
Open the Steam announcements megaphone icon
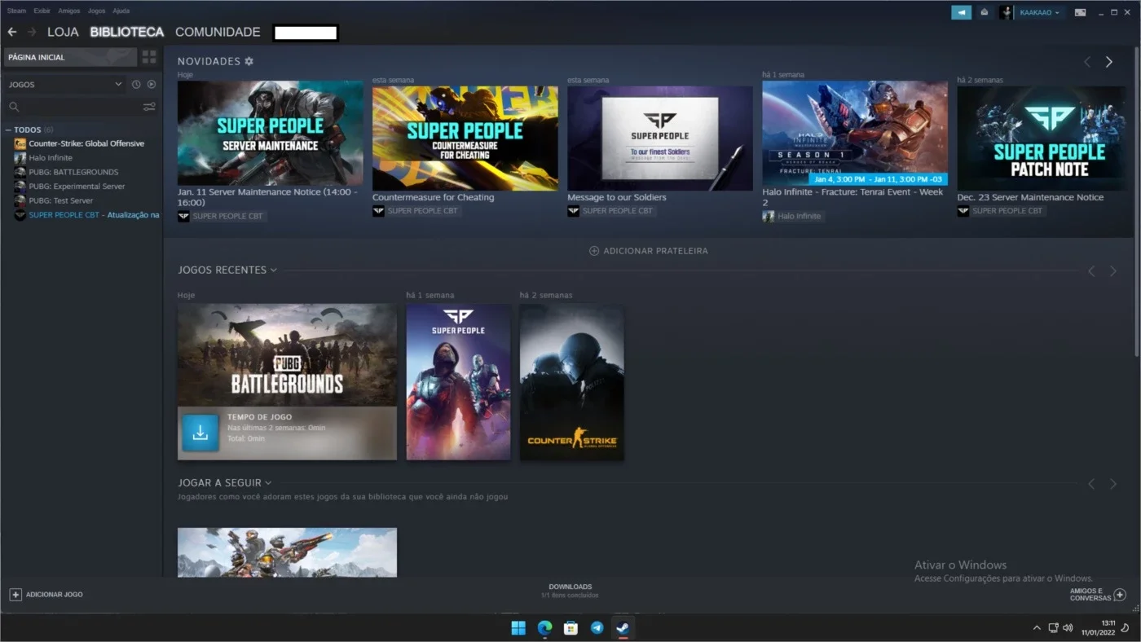tap(962, 12)
